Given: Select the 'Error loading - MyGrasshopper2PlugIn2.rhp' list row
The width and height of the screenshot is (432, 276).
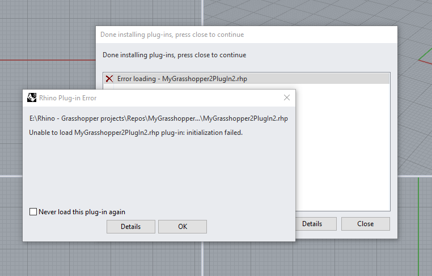Looking at the screenshot, I should click(x=247, y=79).
